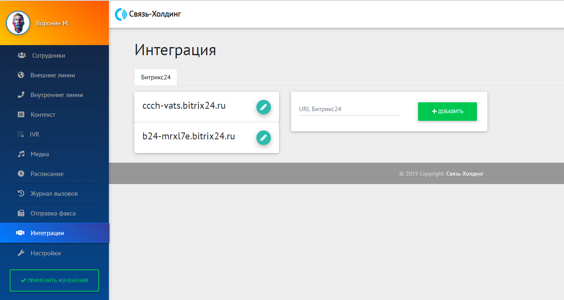Click ПРИМЕНИТЬ ИЗМЕНЕНИЯ apply button

click(54, 280)
